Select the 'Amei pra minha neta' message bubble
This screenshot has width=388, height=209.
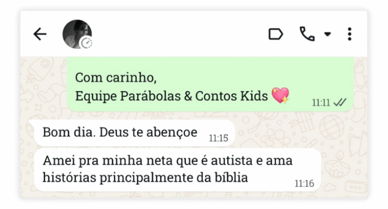[x=177, y=170]
